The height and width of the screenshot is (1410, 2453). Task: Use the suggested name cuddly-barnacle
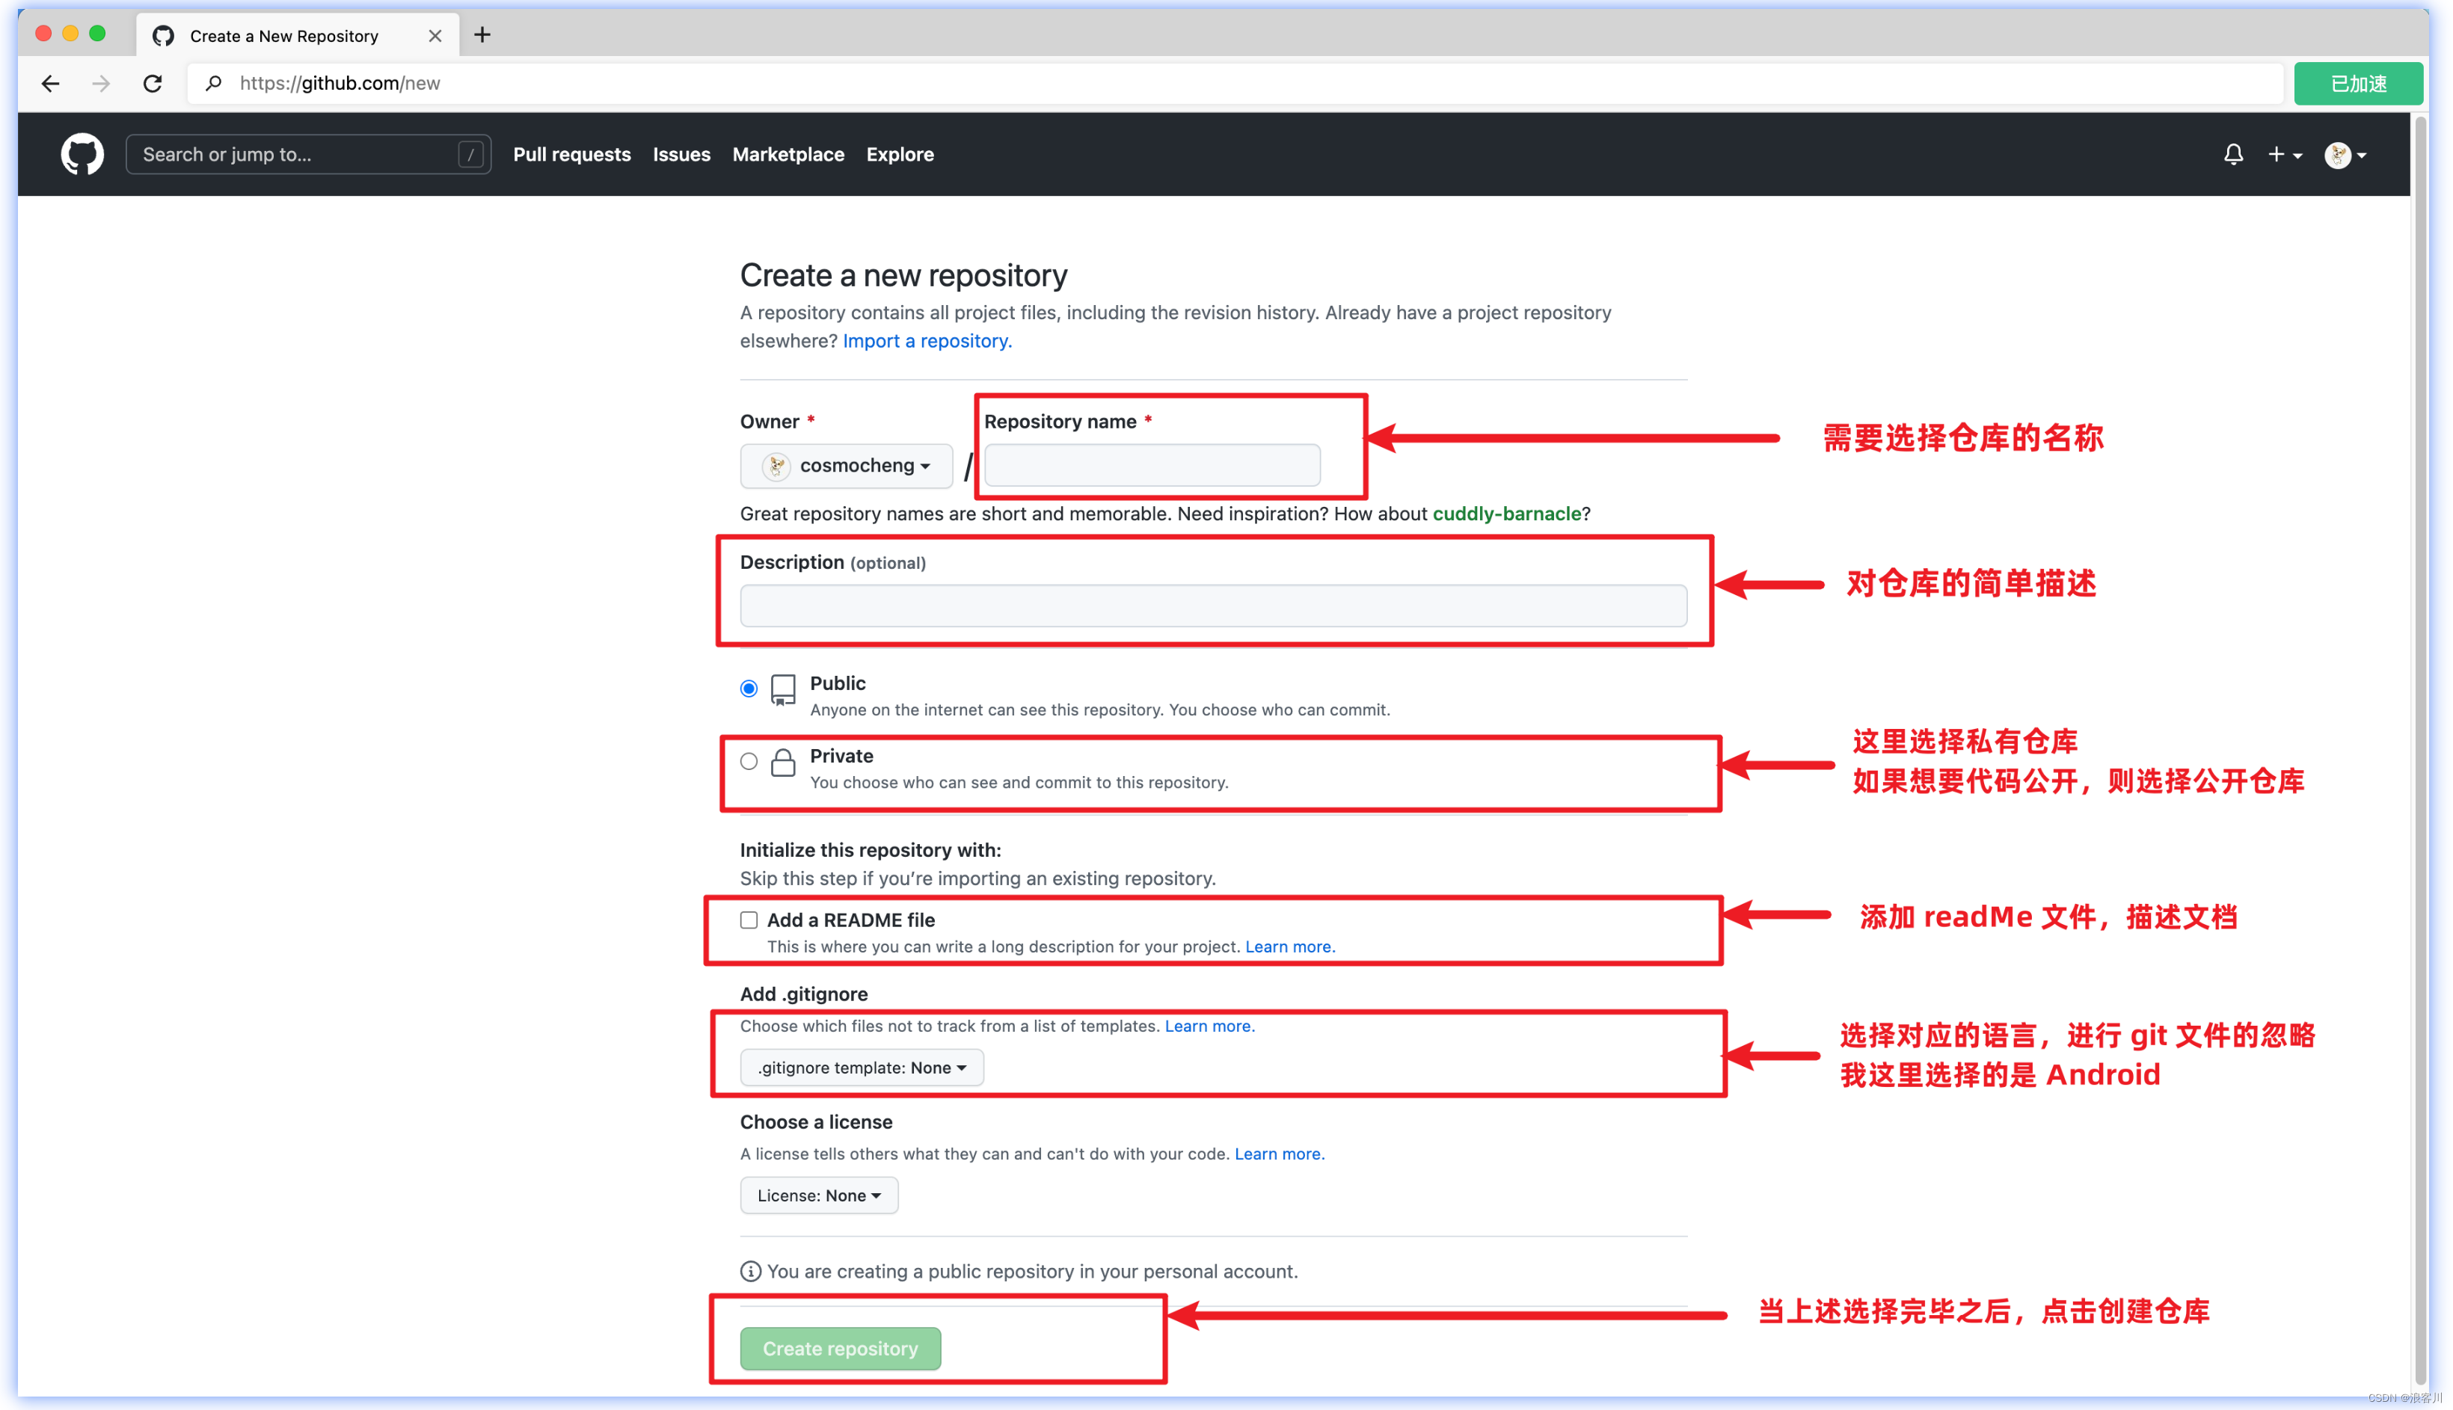1506,514
